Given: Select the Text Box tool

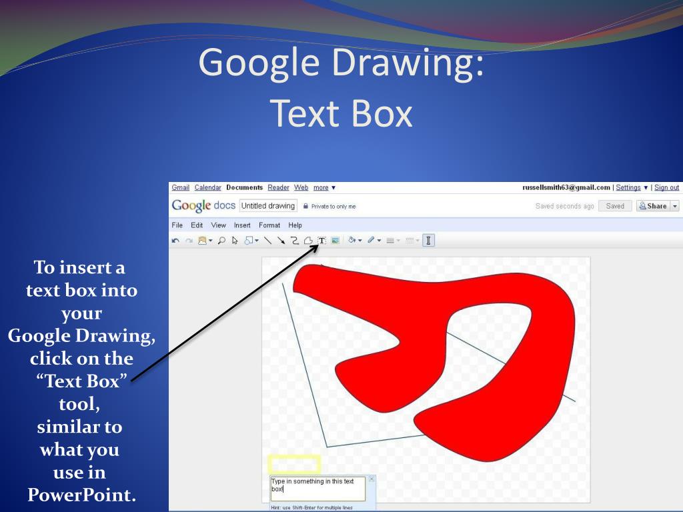Looking at the screenshot, I should (x=322, y=240).
